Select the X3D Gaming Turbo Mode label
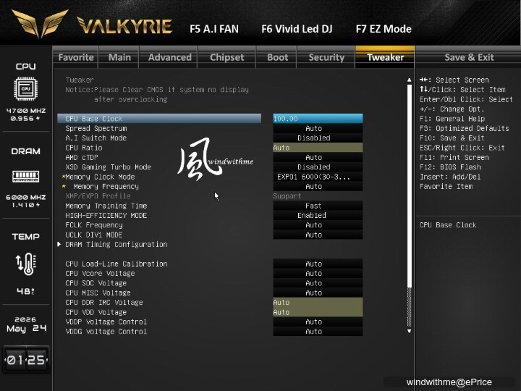 pos(108,167)
